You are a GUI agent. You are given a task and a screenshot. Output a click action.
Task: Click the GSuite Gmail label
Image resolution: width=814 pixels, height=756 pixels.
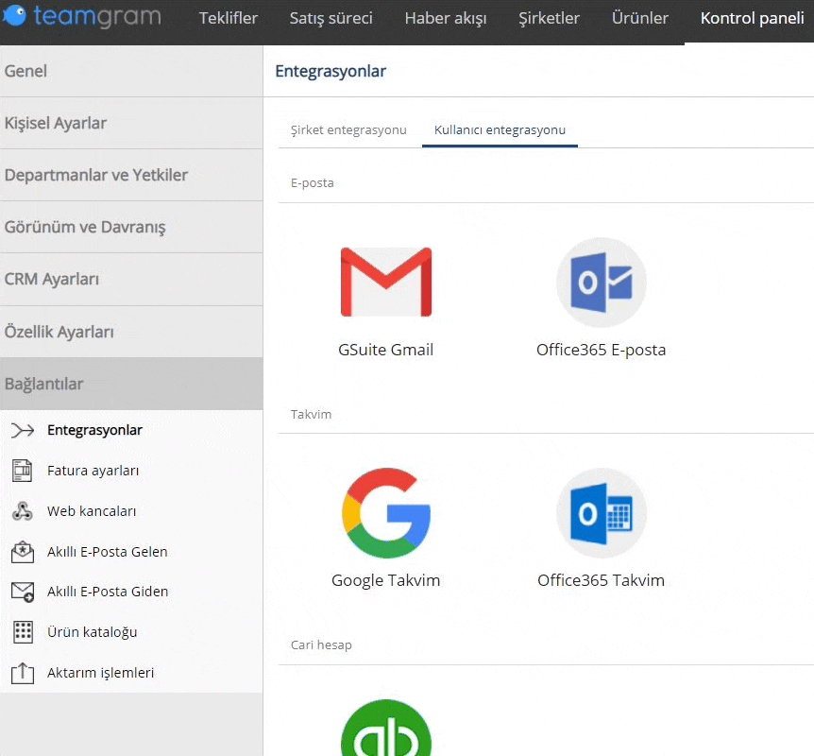[385, 350]
